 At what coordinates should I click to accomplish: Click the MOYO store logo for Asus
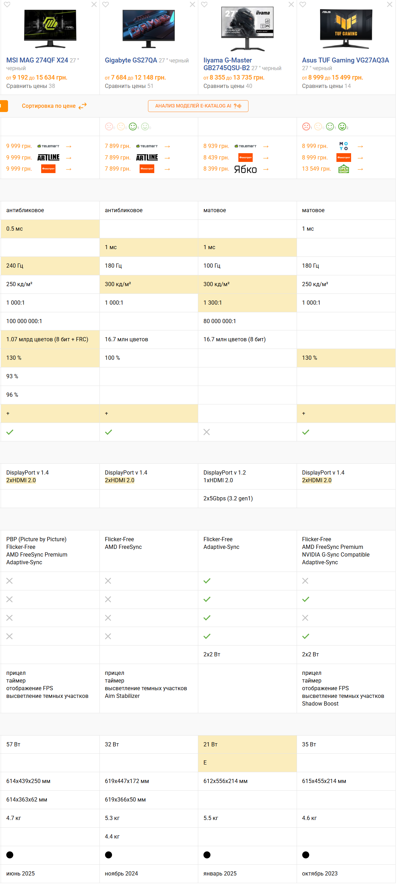click(343, 146)
